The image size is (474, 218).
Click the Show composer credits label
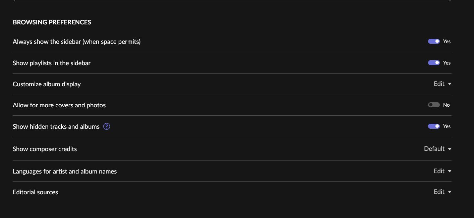45,149
